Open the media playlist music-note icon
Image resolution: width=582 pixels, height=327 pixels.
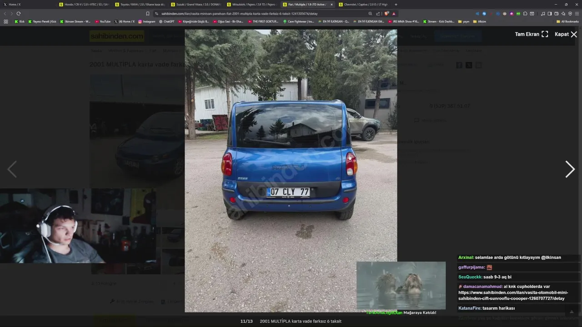tap(543, 14)
